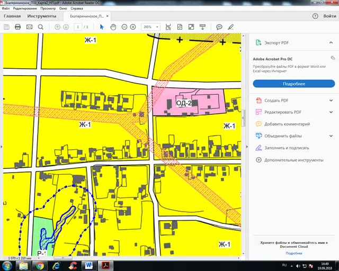This screenshot has width=339, height=271.
Task: Open Microsoft Word from taskbar
Action: pyautogui.click(x=89, y=266)
